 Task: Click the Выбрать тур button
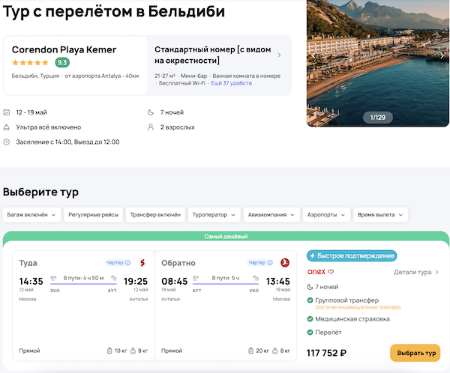tap(415, 353)
